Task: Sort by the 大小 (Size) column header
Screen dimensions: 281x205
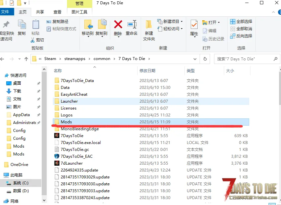Action: coord(230,71)
